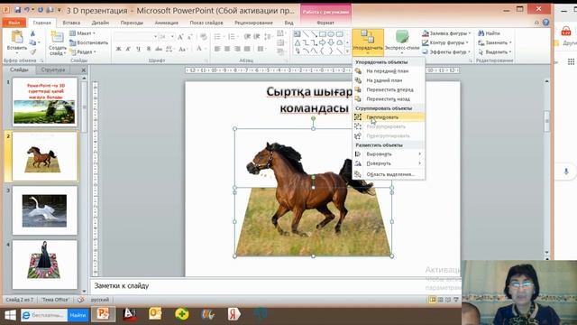
Task: Open the Shape Fill (Заливка фигуры) dropdown
Action: coord(446,33)
